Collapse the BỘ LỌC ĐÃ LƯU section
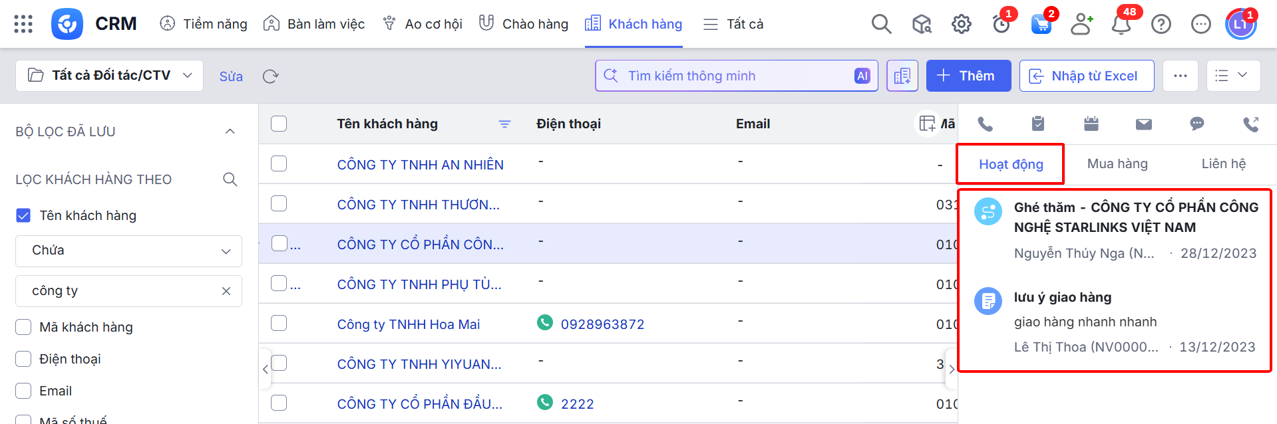The width and height of the screenshot is (1277, 424). [230, 132]
